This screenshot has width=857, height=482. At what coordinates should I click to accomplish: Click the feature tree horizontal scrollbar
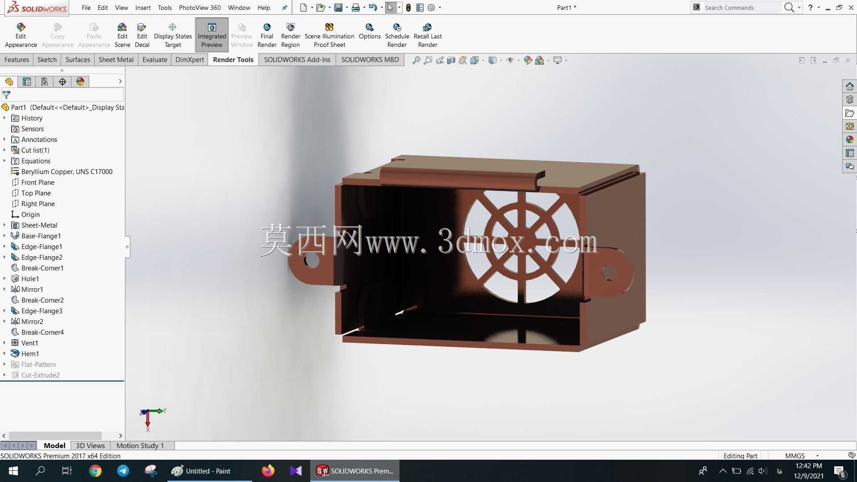[x=55, y=436]
